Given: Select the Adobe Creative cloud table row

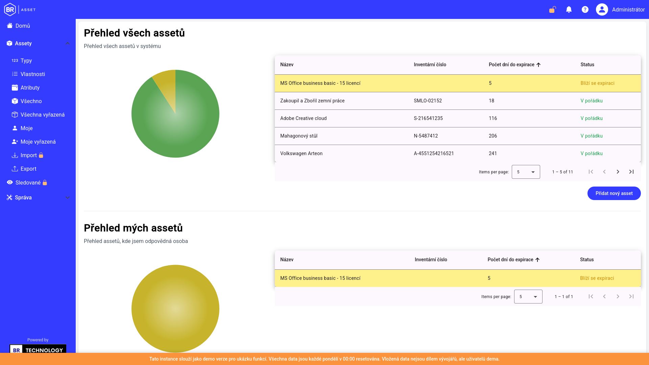Looking at the screenshot, I should (x=458, y=118).
